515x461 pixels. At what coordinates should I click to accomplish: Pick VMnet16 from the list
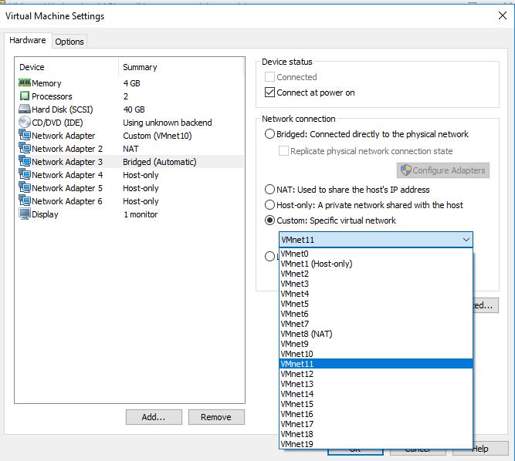[376, 414]
